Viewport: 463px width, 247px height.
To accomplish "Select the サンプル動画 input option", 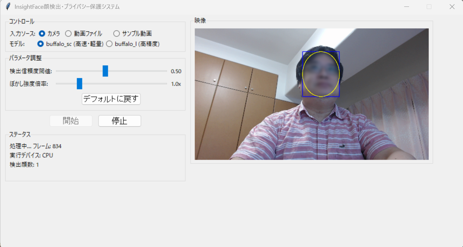I will tap(116, 33).
